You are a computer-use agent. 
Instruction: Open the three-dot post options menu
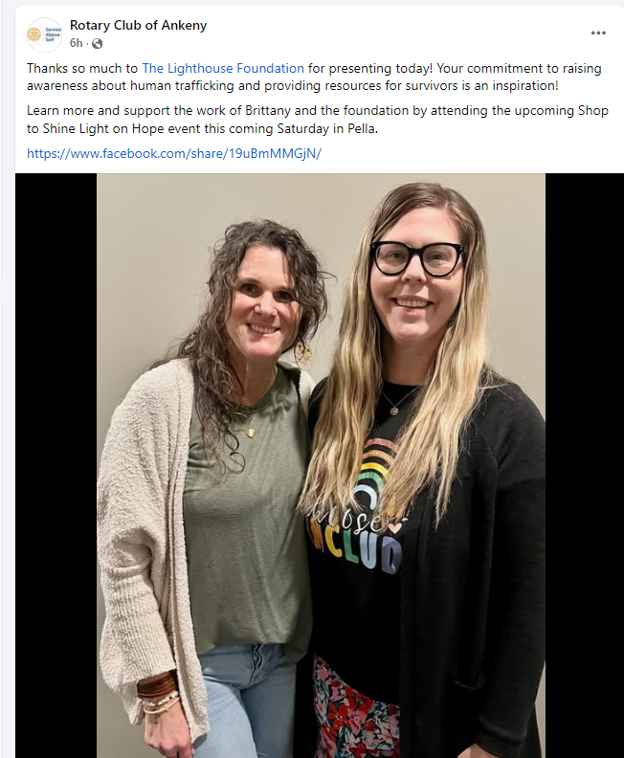[598, 33]
